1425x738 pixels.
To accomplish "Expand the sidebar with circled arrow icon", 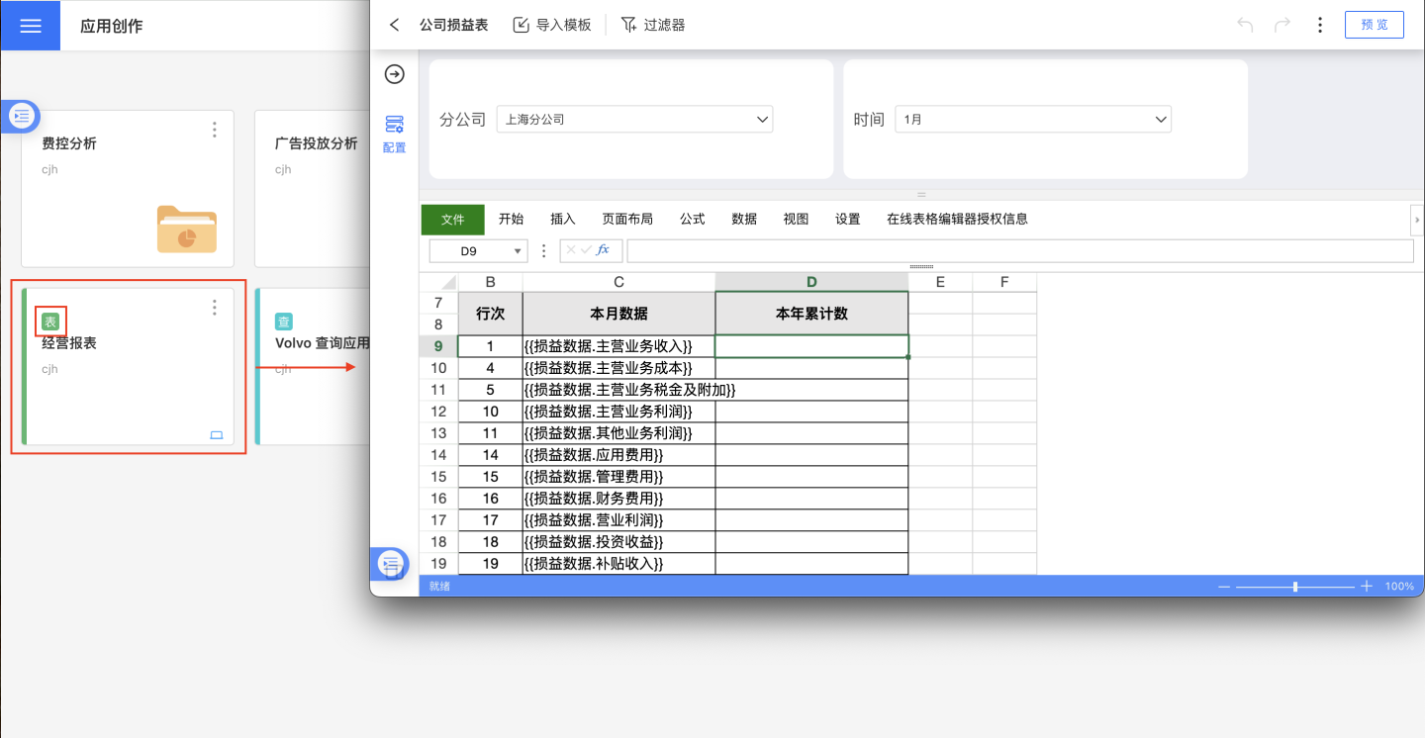I will (395, 74).
